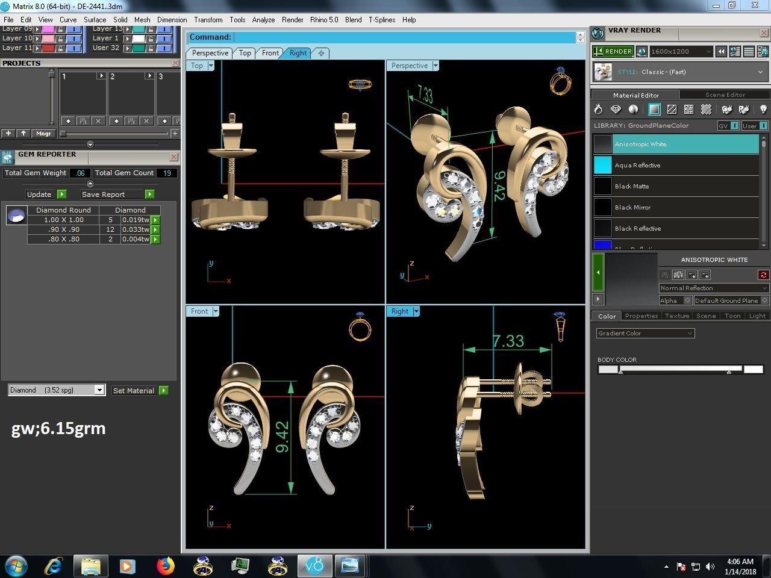Toggle lock for User 32 layer
Viewport: 771px width, 578px height.
click(151, 48)
